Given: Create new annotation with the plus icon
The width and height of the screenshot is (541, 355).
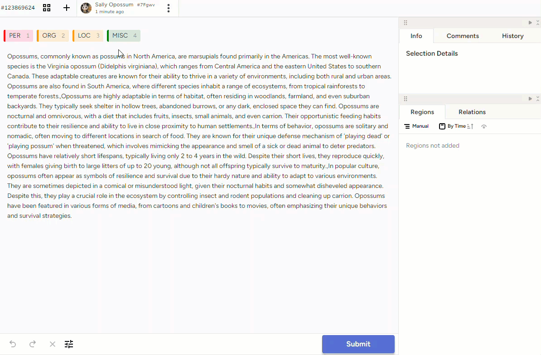Looking at the screenshot, I should 67,8.
